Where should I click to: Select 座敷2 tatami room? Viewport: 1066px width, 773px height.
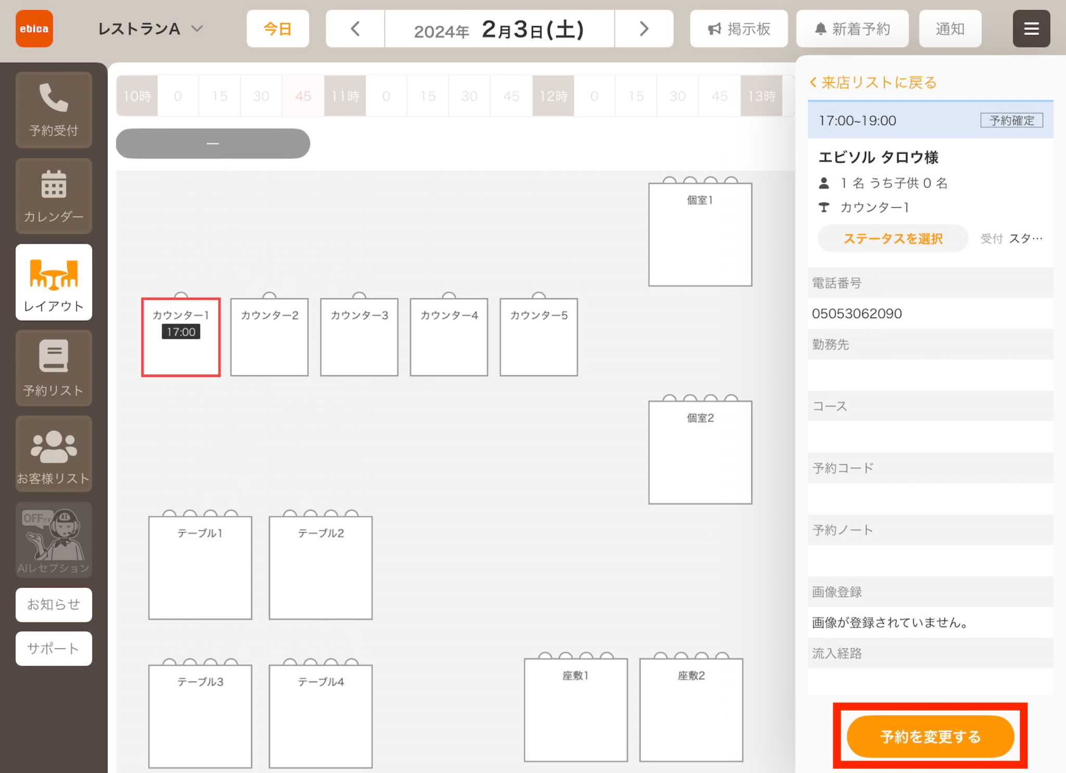[x=691, y=710]
